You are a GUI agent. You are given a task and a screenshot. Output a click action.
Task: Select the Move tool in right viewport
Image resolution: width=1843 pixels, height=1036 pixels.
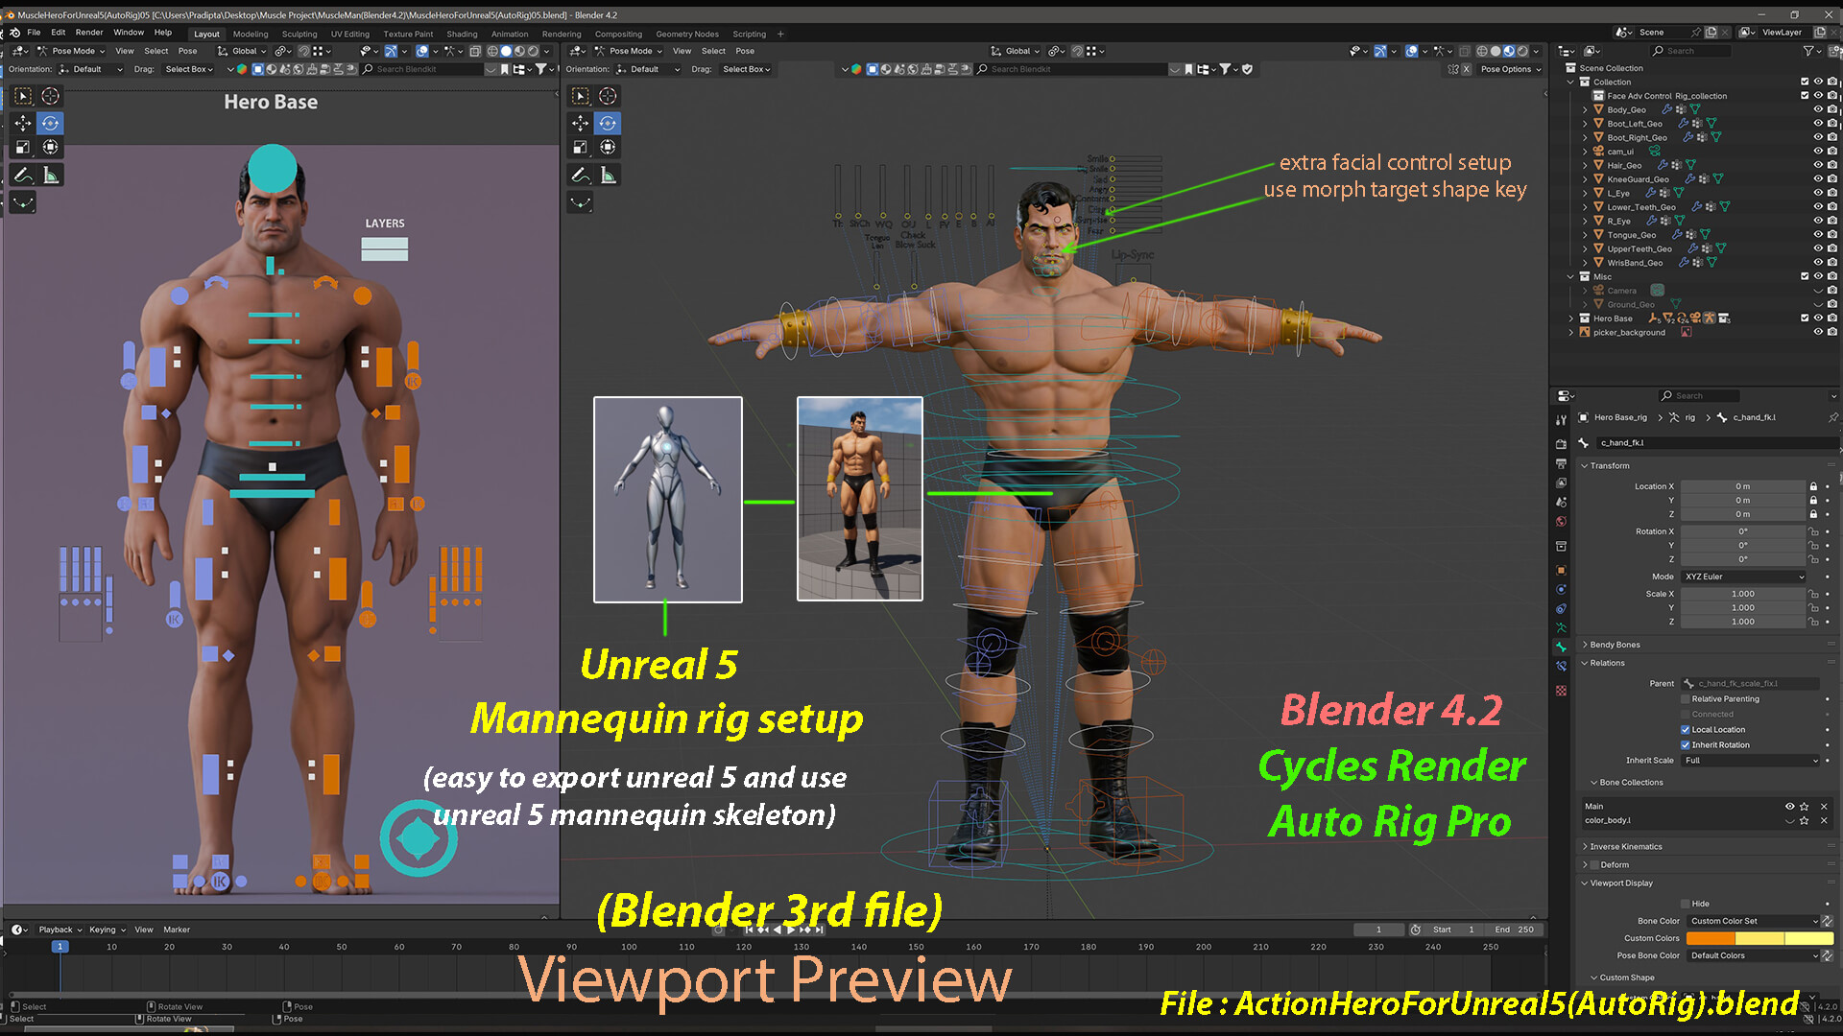coord(580,123)
